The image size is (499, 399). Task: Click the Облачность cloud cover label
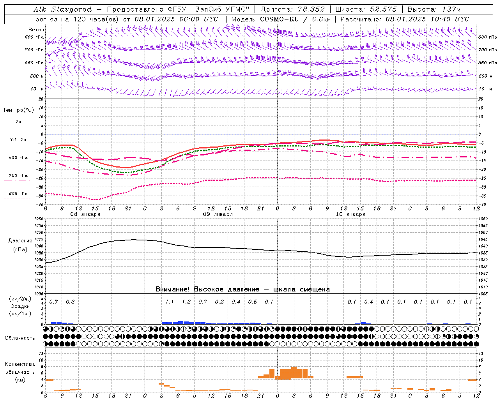click(x=20, y=338)
